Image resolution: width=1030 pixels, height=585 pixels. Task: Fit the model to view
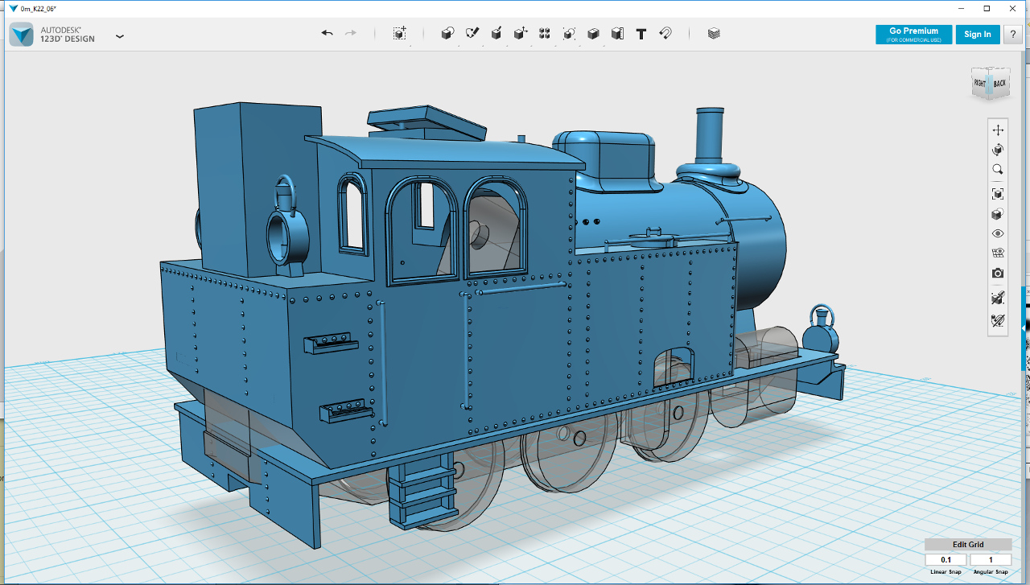998,194
